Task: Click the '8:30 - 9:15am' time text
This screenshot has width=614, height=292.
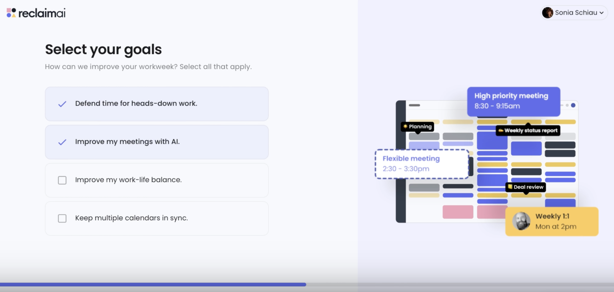Action: [497, 106]
